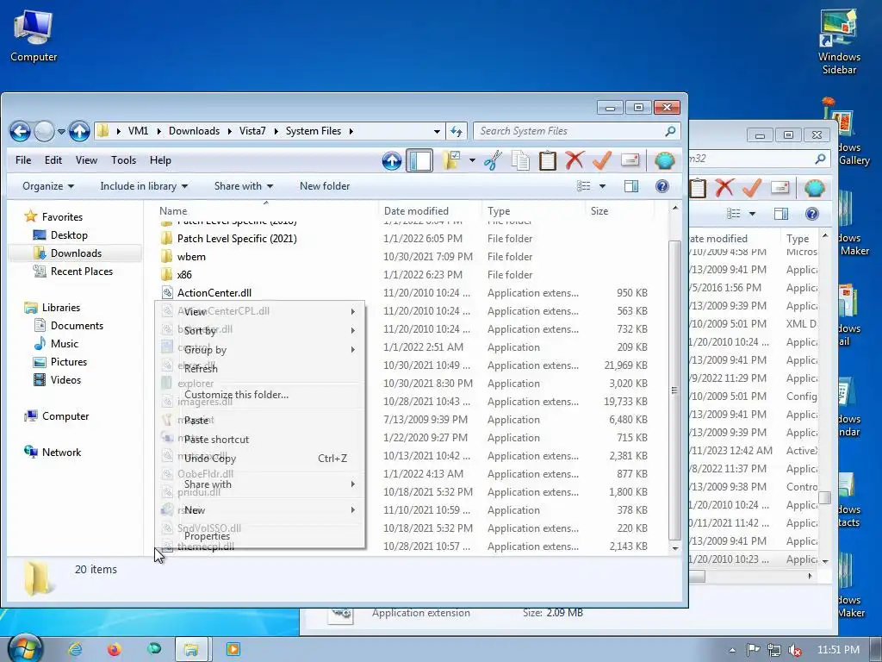Open the File menu

(x=23, y=160)
